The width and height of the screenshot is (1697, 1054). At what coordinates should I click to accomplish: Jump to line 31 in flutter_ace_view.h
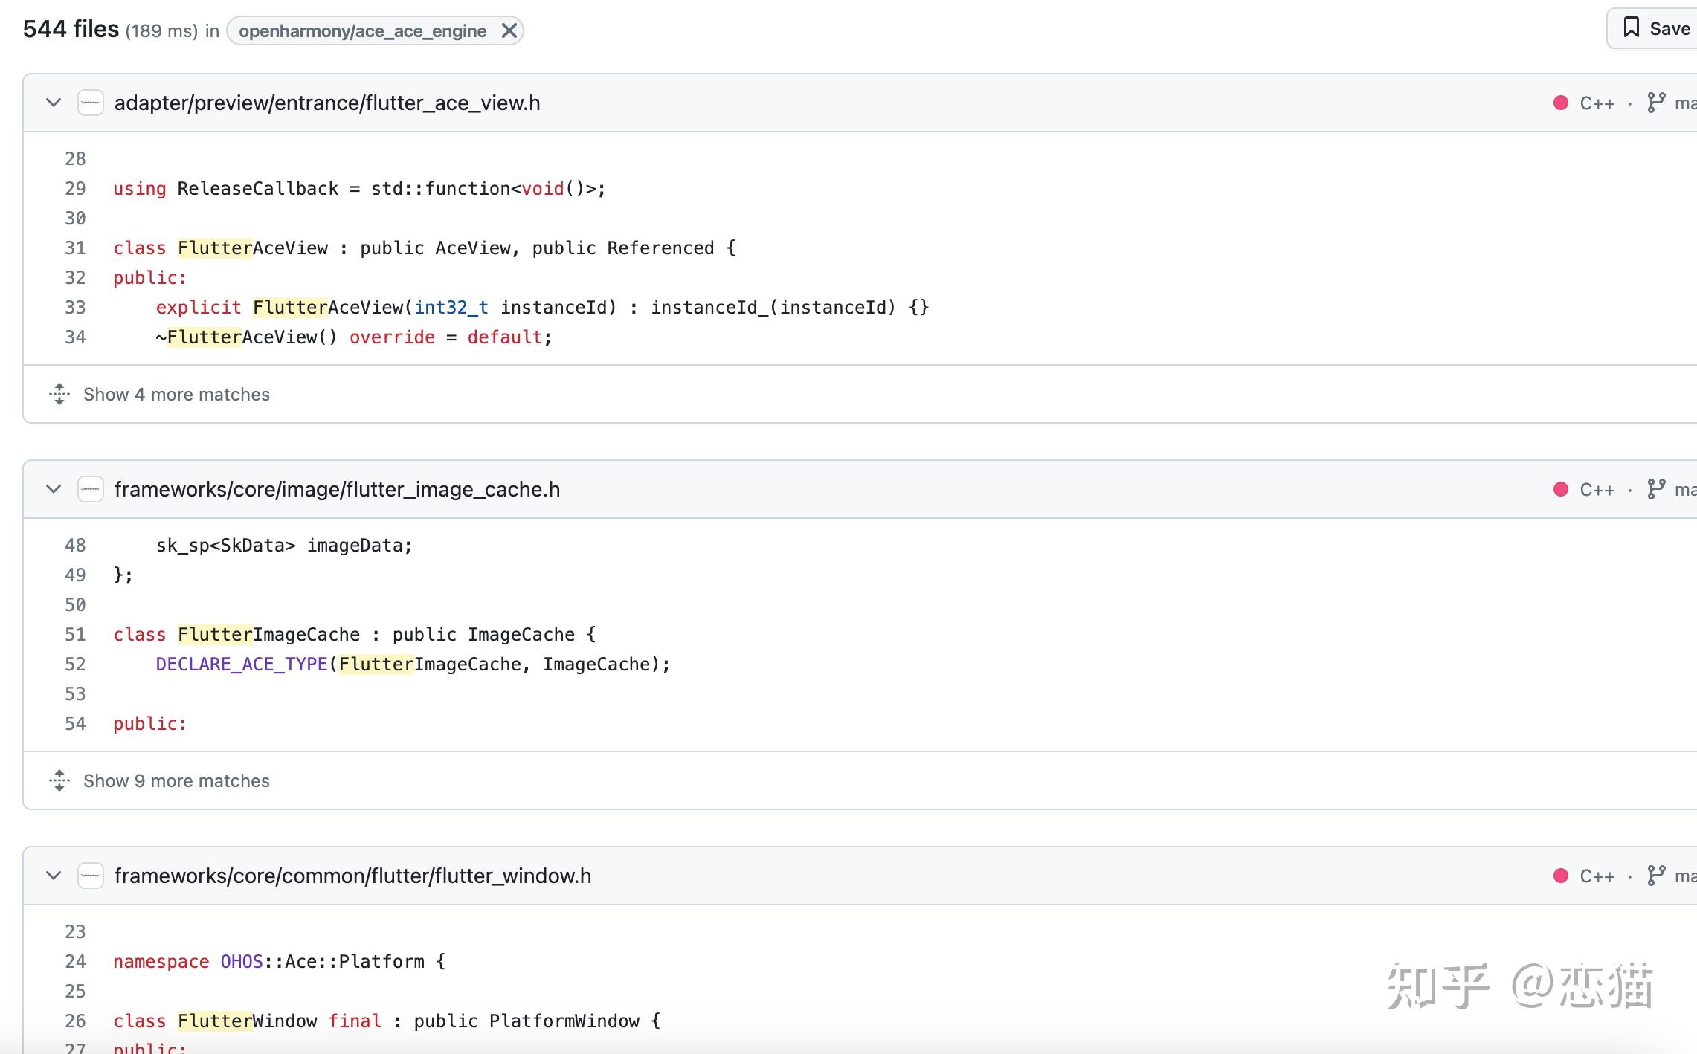pyautogui.click(x=75, y=248)
